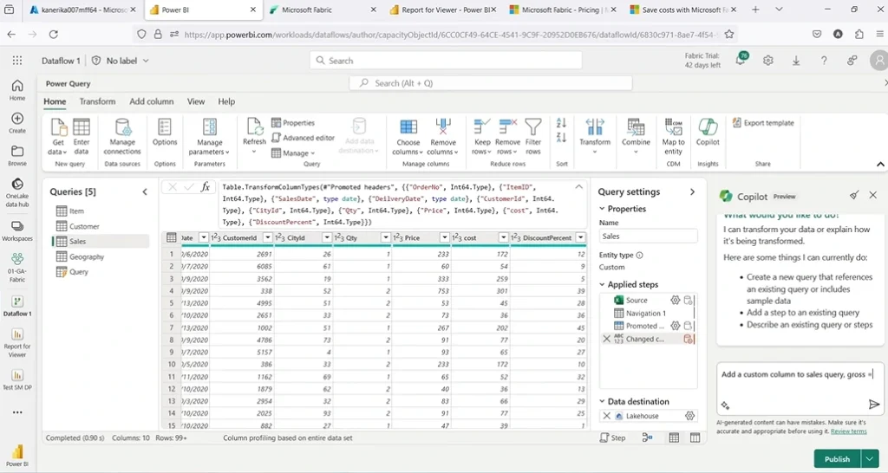
Task: Sort descending in ribbon
Action: click(x=561, y=138)
